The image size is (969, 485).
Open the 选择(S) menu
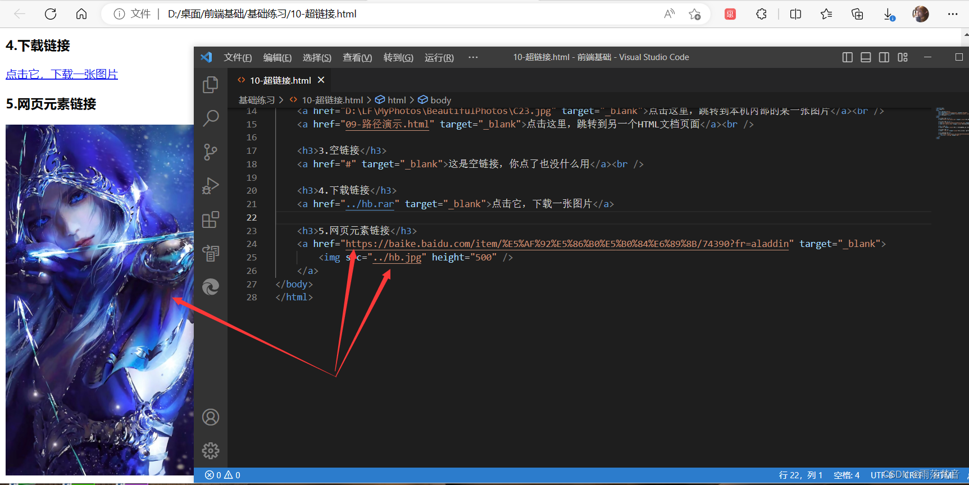tap(317, 57)
